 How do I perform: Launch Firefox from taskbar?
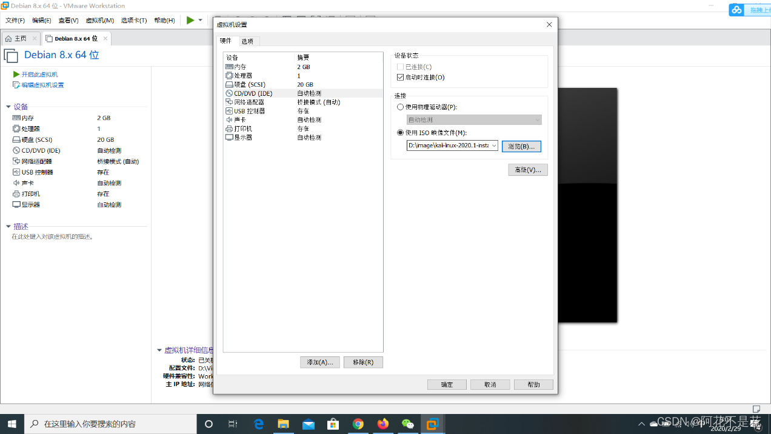coord(382,424)
